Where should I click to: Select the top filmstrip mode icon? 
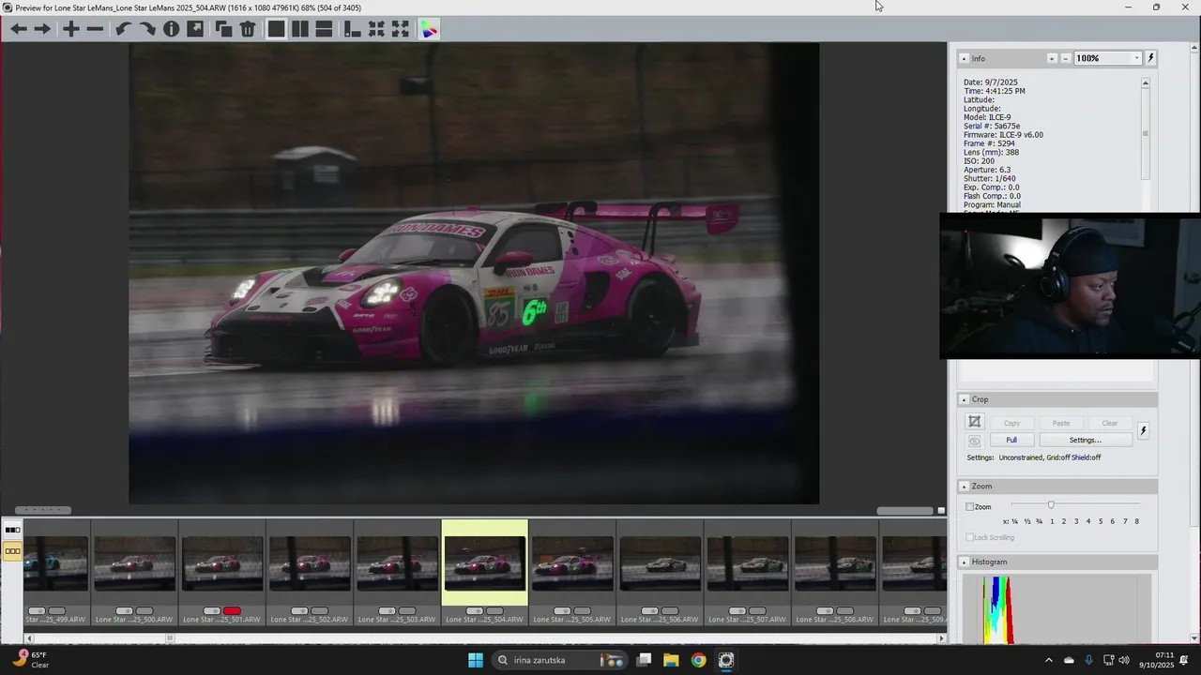12,530
